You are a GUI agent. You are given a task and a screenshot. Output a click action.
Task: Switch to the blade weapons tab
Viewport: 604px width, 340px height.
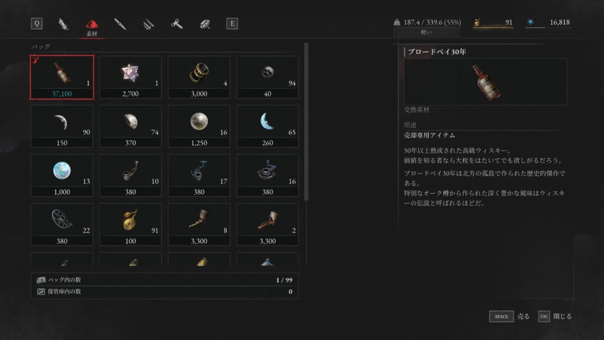(120, 24)
